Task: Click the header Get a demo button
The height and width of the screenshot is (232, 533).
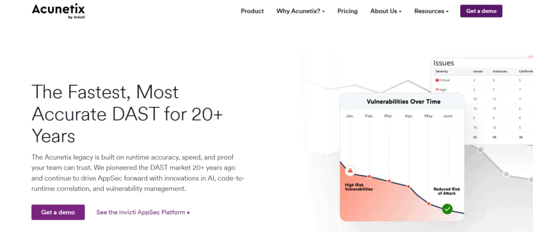Action: (481, 11)
